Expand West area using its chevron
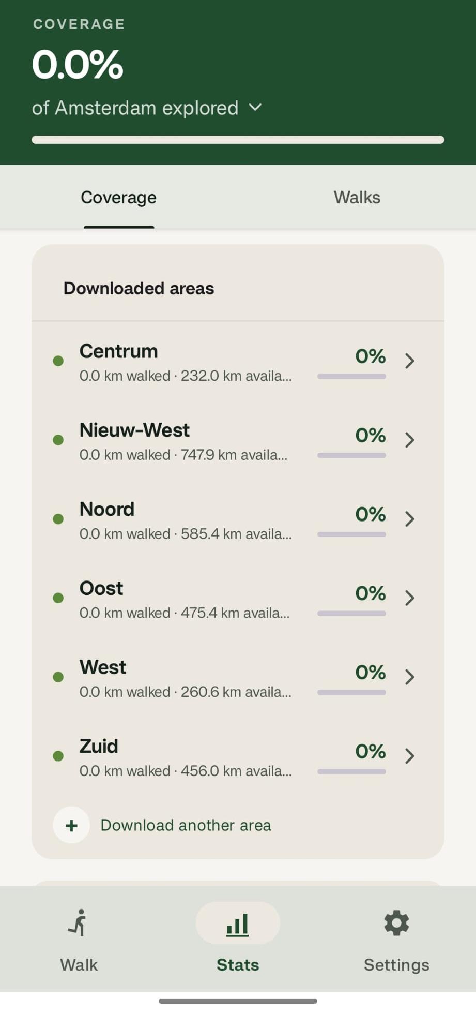The image size is (476, 1013). 410,677
